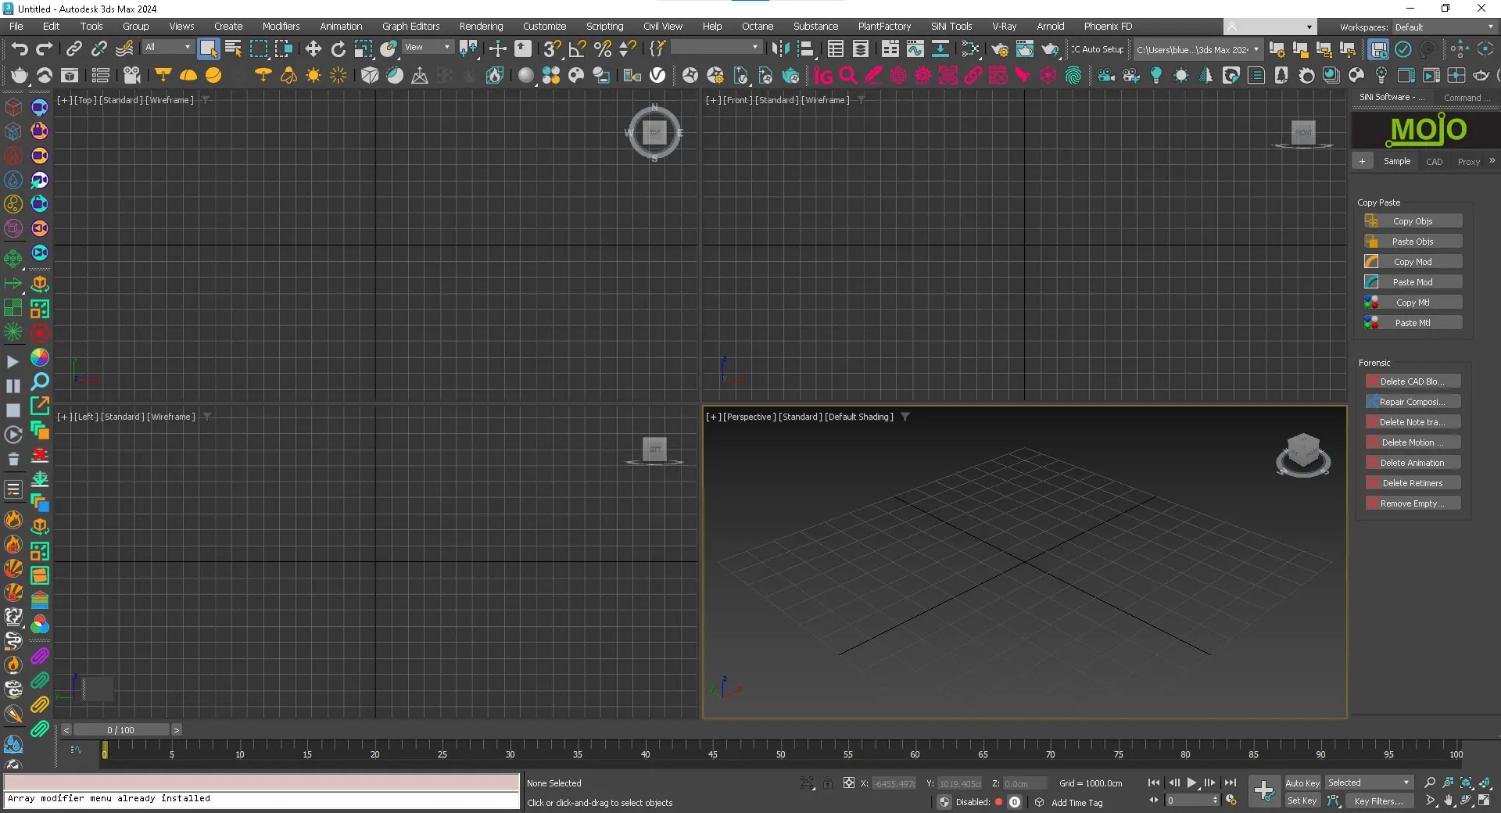This screenshot has width=1501, height=813.
Task: Open the selection filter All dropdown
Action: [x=167, y=48]
